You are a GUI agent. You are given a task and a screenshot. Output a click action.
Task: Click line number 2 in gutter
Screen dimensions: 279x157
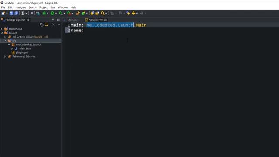(69, 31)
